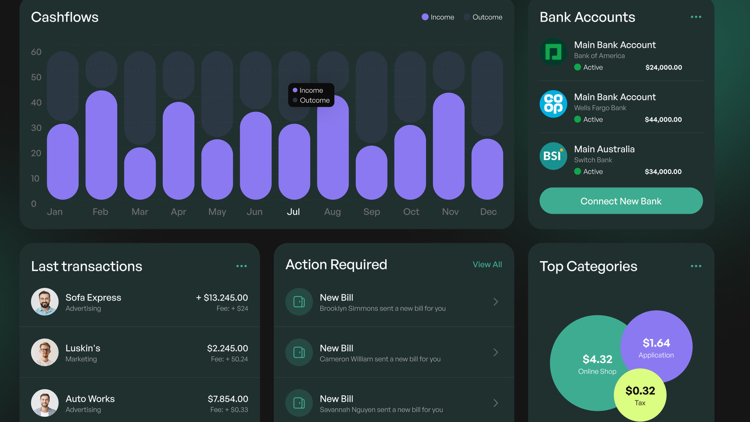Click the bill icon for Savannah Nguyen
Viewport: 750px width, 422px height.
click(299, 403)
